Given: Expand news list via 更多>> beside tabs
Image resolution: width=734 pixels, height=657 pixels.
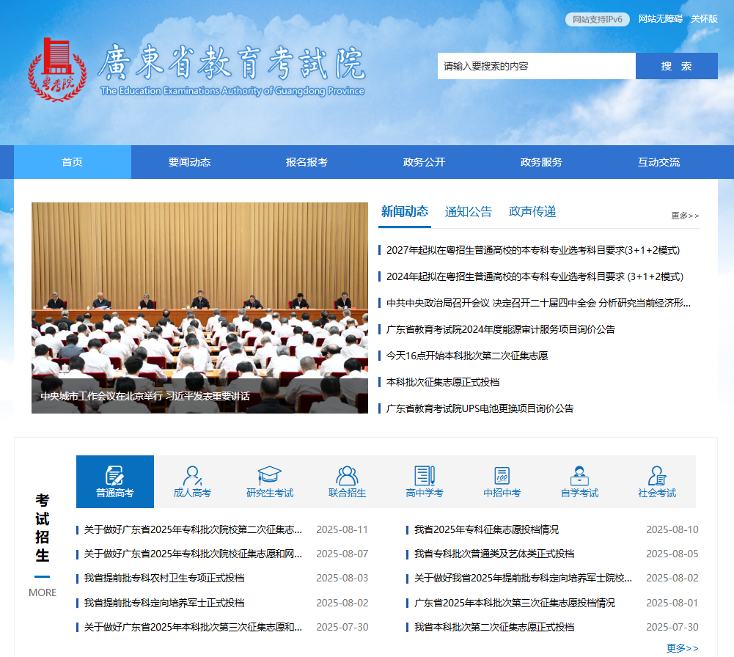Looking at the screenshot, I should (685, 216).
